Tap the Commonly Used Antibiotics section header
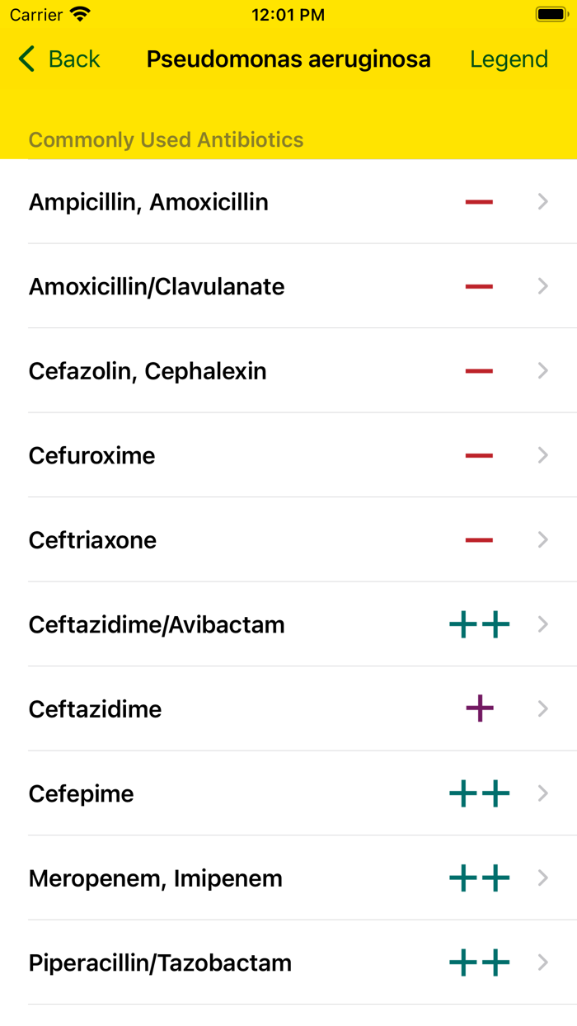This screenshot has width=577, height=1026. click(x=166, y=139)
